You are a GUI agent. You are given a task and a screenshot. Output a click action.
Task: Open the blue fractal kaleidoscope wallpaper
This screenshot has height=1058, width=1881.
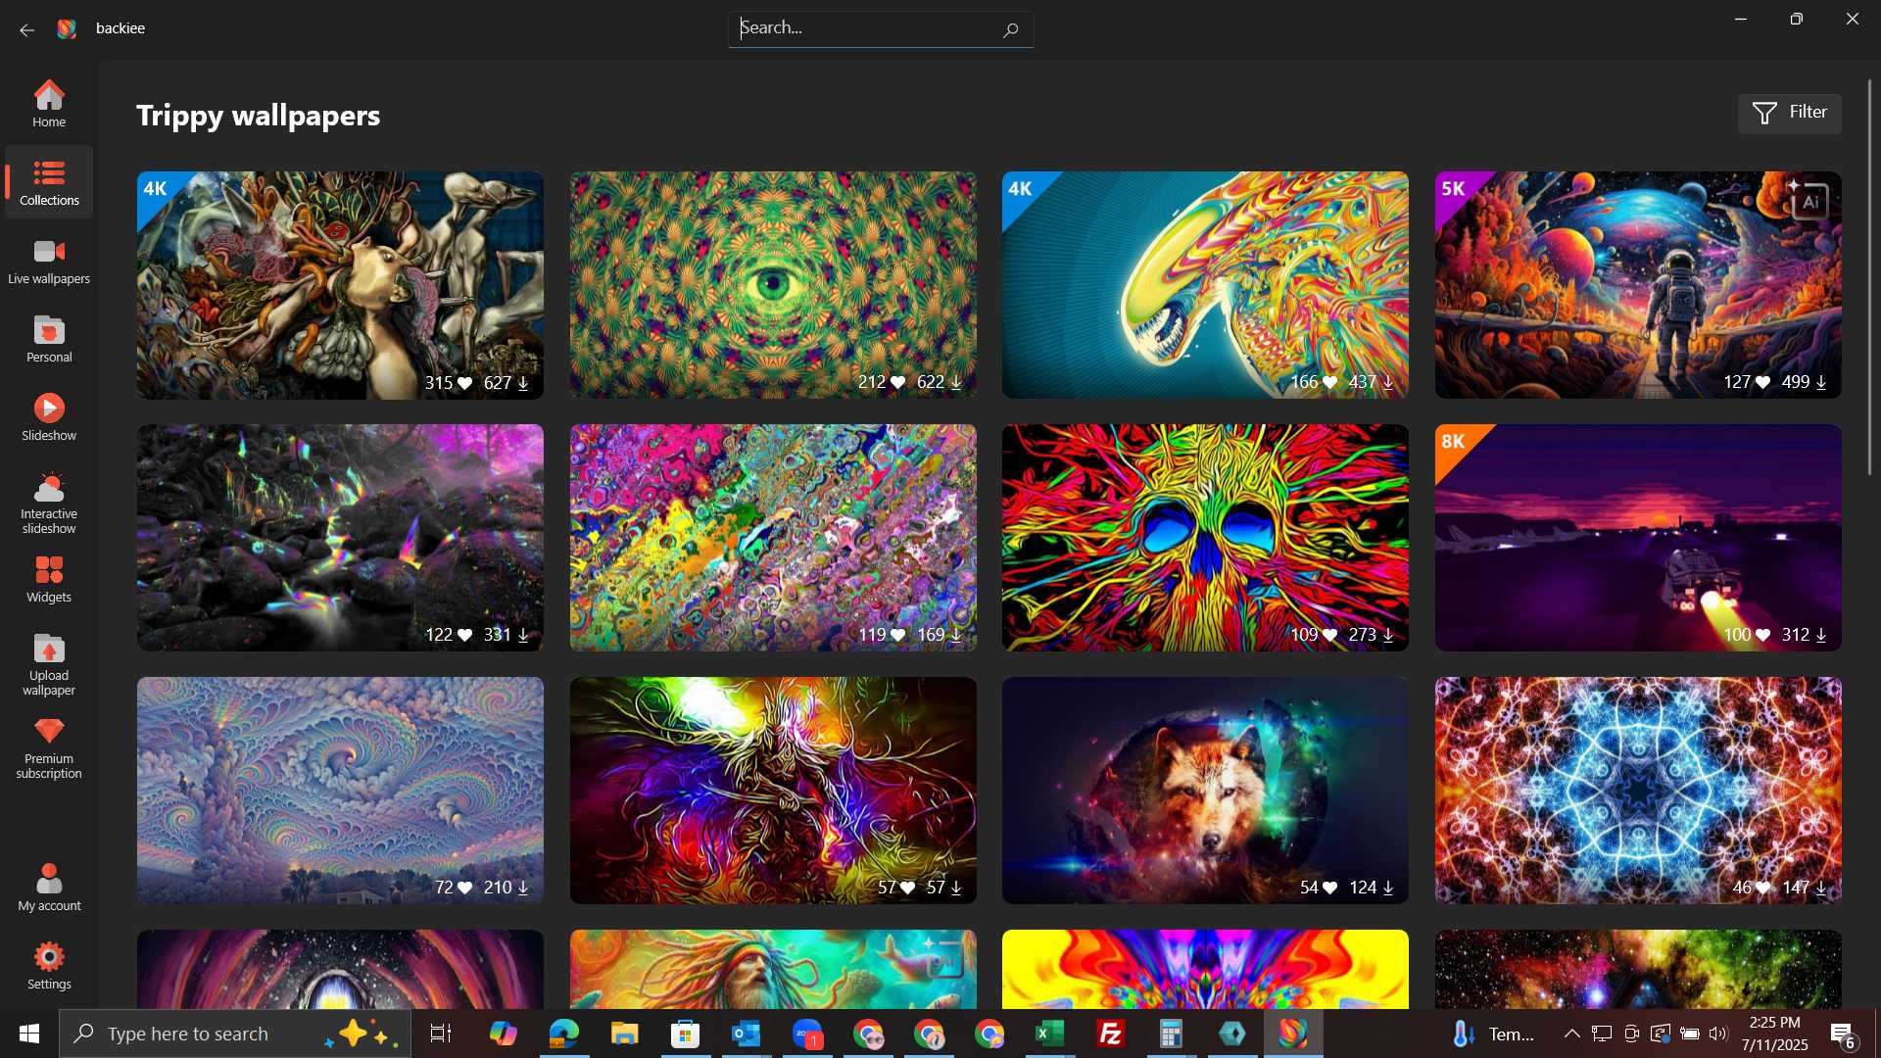(1638, 791)
